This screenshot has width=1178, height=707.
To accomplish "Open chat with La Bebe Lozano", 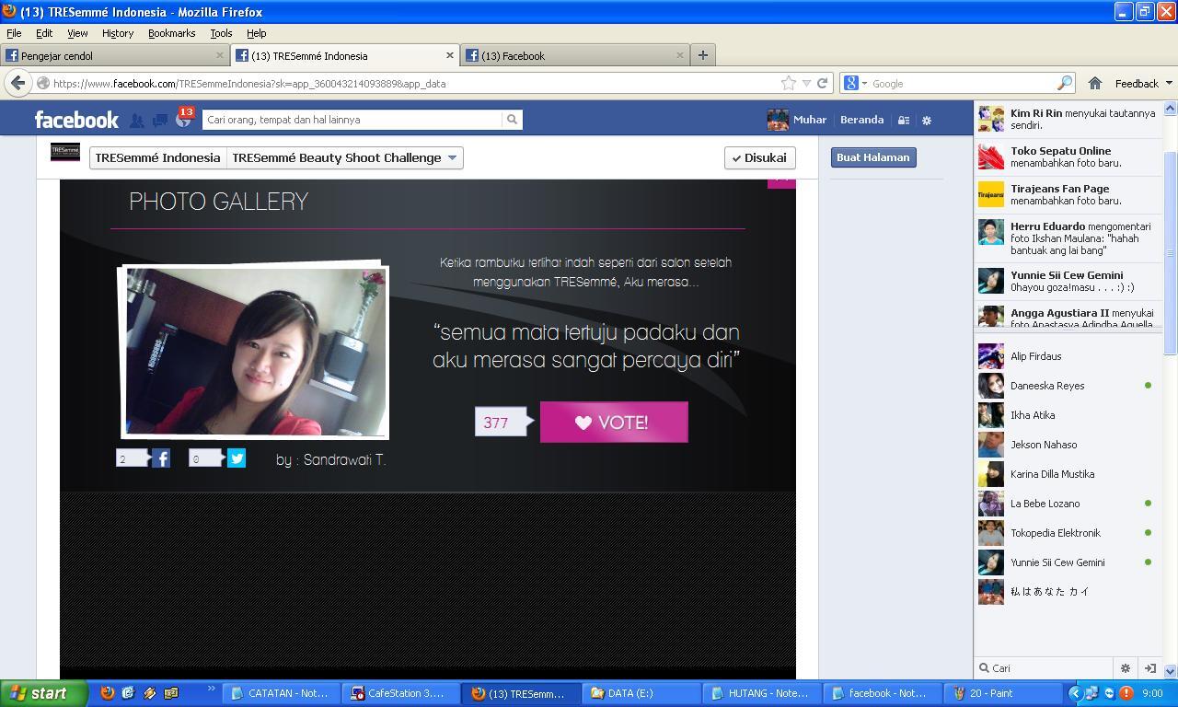I will click(x=1068, y=504).
